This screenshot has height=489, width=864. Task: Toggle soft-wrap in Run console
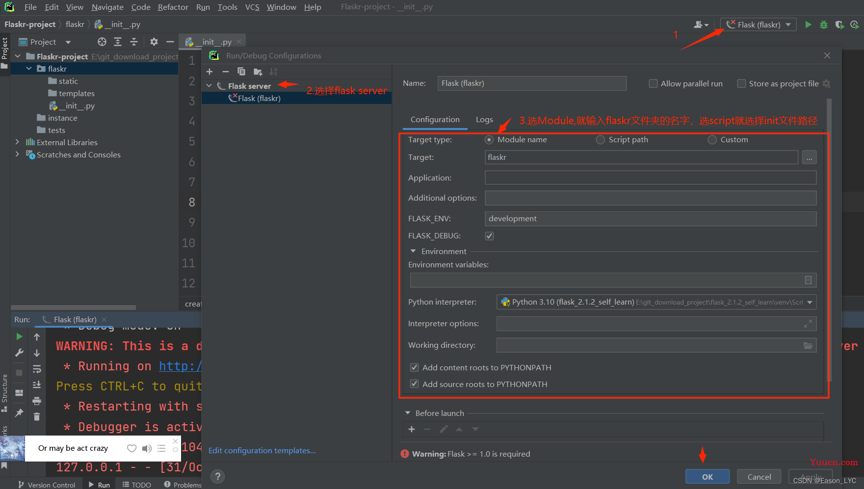tap(37, 369)
